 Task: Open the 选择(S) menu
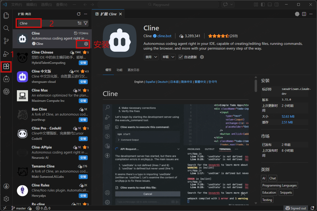click(x=46, y=4)
